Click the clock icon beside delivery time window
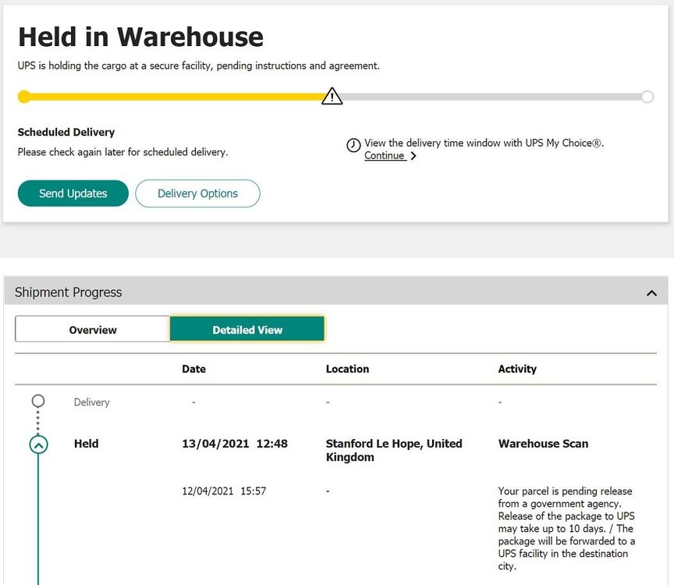Viewport: 674px width, 585px height. (353, 145)
